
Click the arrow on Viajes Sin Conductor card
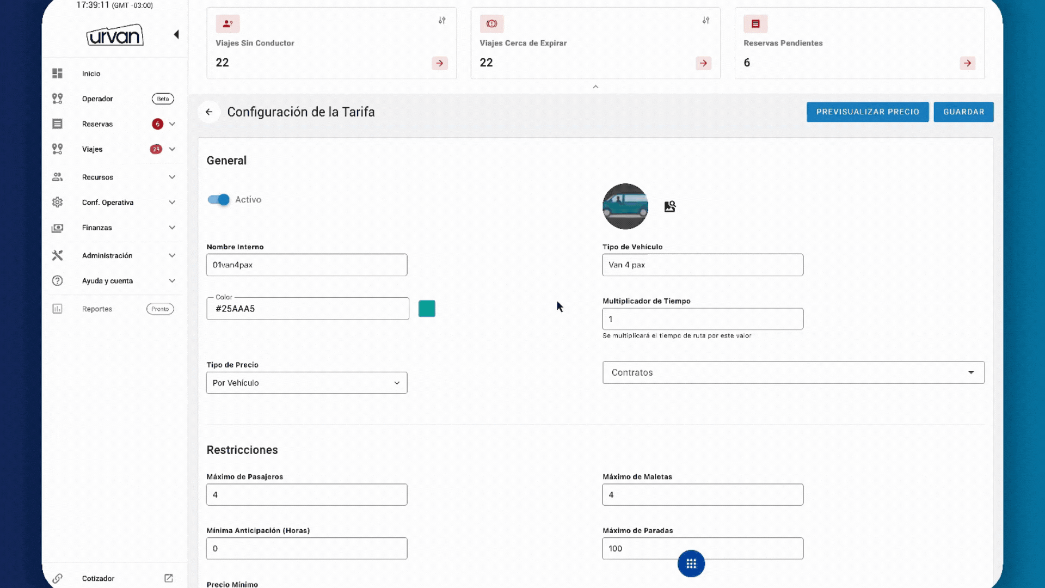click(x=440, y=63)
